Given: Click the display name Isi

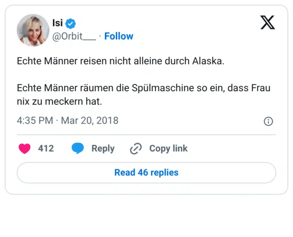Looking at the screenshot, I should click(58, 23).
